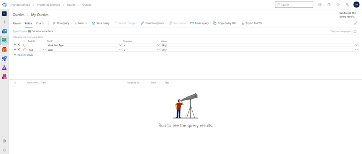Image resolution: width=362 pixels, height=154 pixels.
Task: Insert clause above Work Item Type row
Action: point(15,45)
